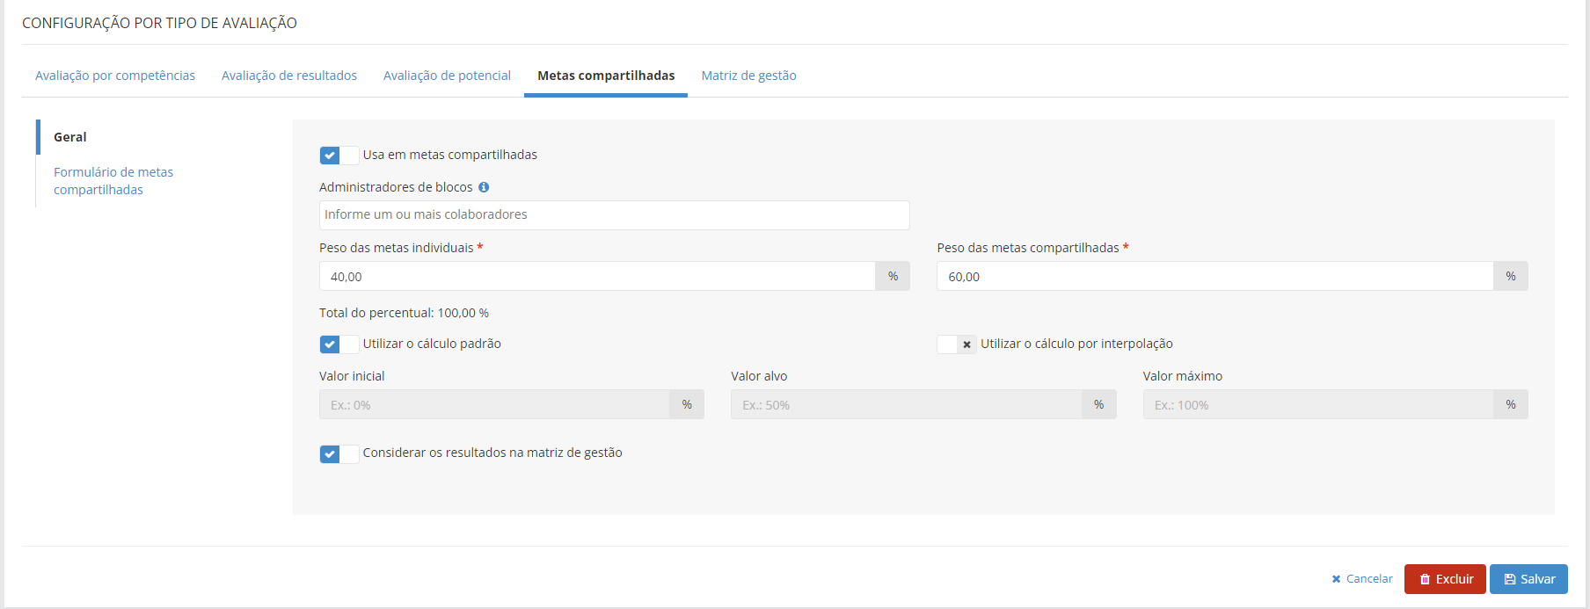This screenshot has width=1590, height=609.
Task: Select 'Geral' in the side menu
Action: pos(70,137)
